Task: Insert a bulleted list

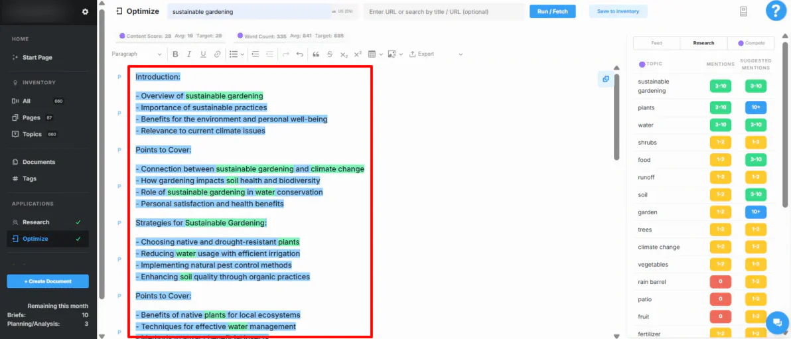Action: [233, 54]
